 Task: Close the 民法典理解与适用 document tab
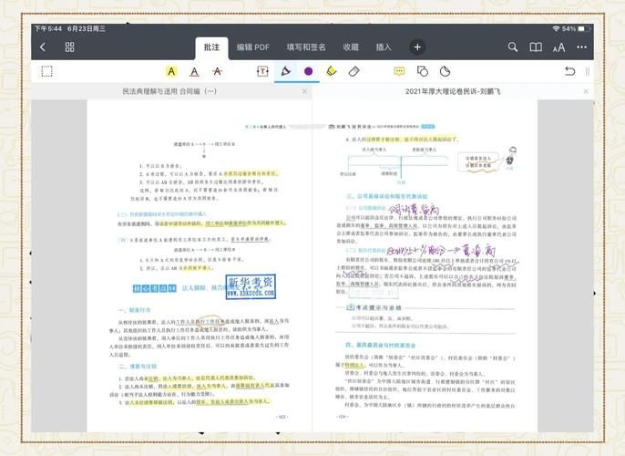pyautogui.click(x=304, y=91)
